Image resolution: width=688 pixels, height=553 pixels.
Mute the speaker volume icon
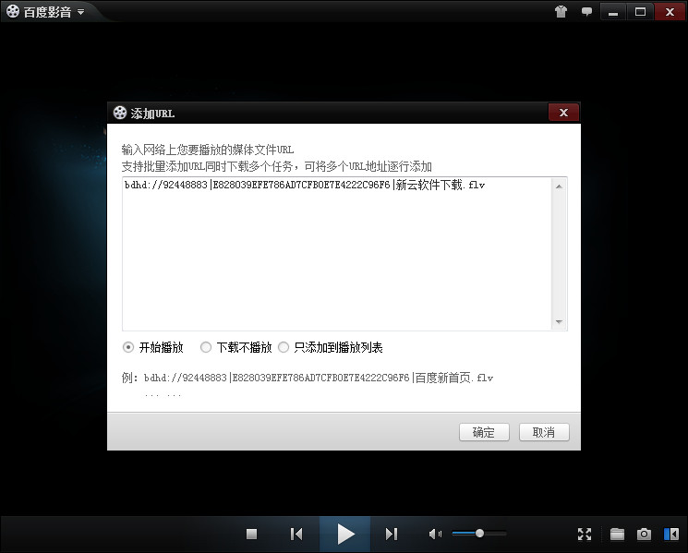(x=435, y=534)
